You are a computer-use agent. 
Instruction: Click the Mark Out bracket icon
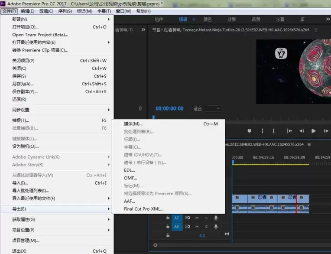pos(273,131)
